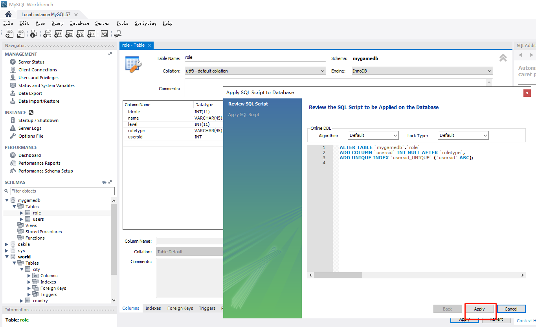The width and height of the screenshot is (536, 327).
Task: Open the table Collation dropdown
Action: pyautogui.click(x=255, y=71)
